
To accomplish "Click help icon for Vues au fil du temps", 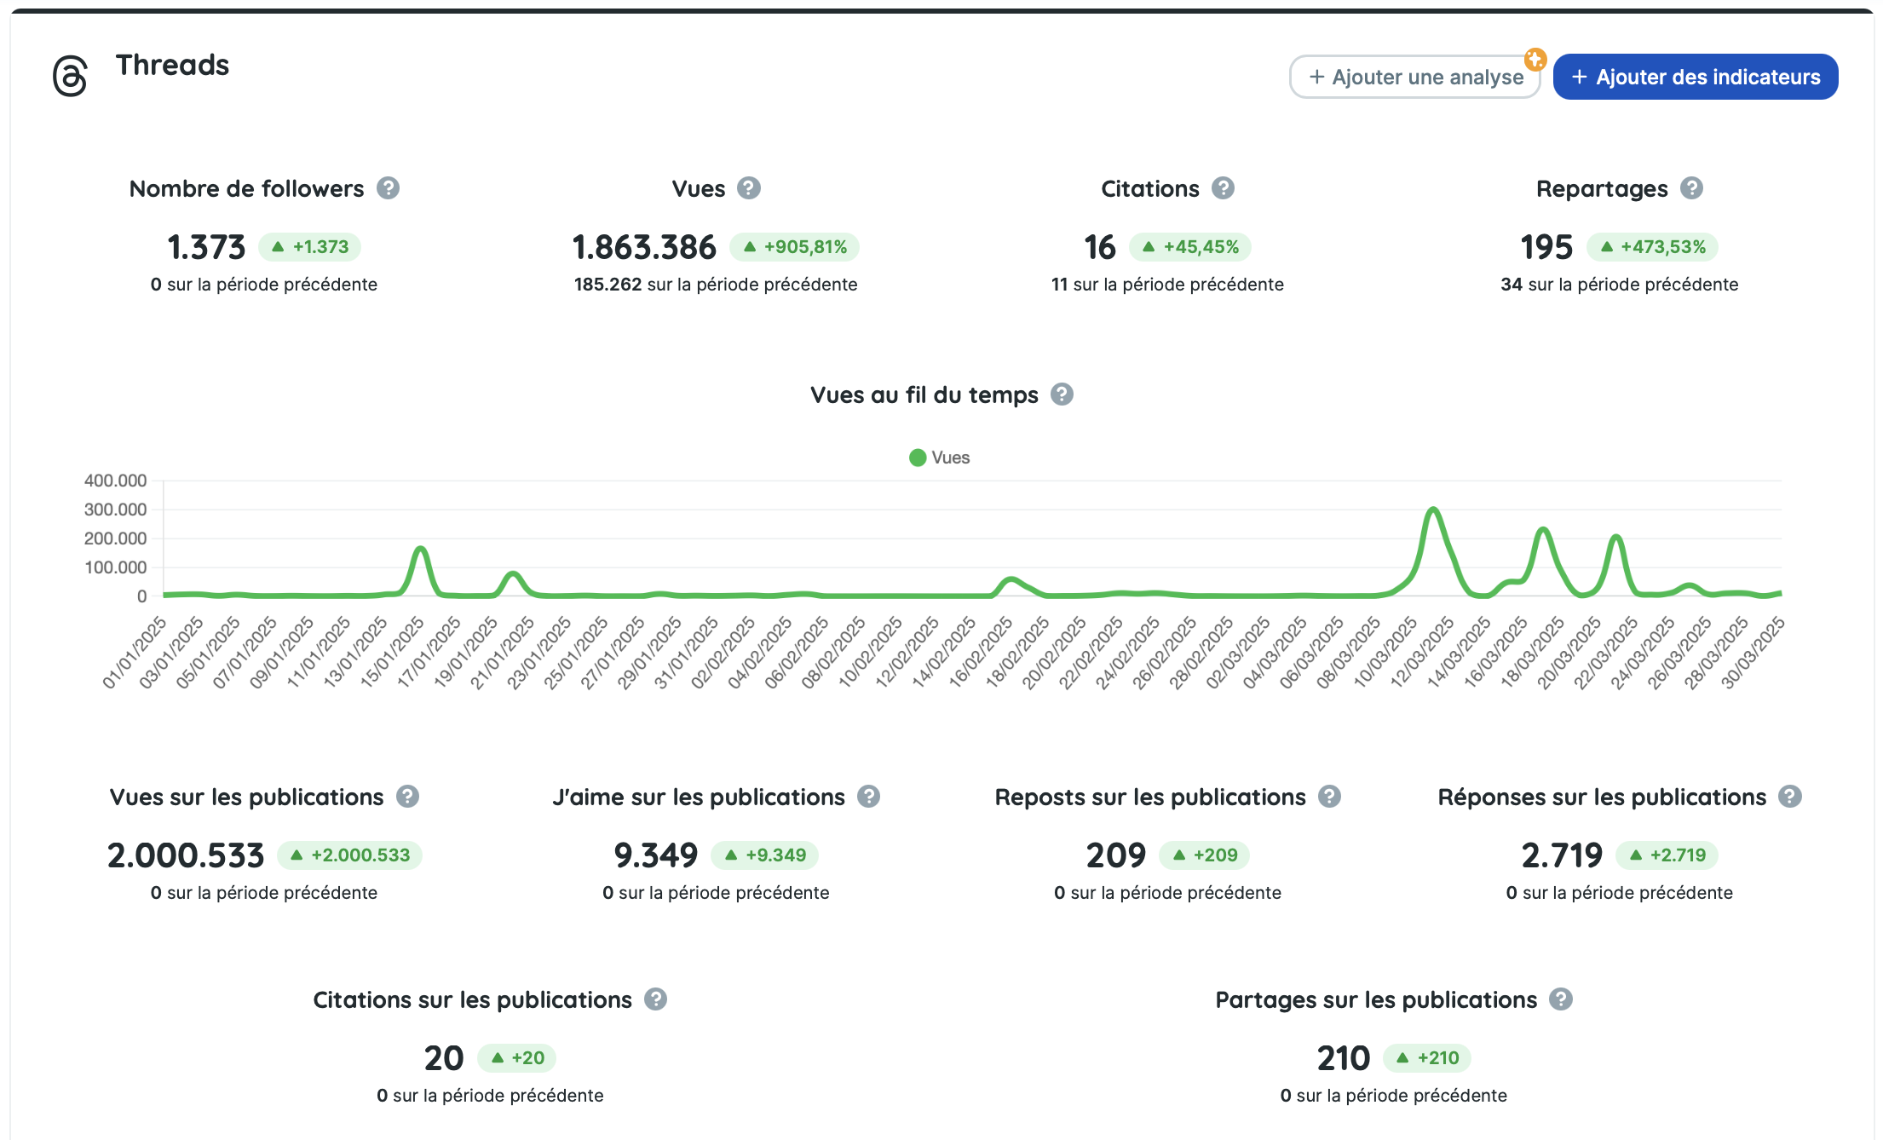I will (1062, 394).
